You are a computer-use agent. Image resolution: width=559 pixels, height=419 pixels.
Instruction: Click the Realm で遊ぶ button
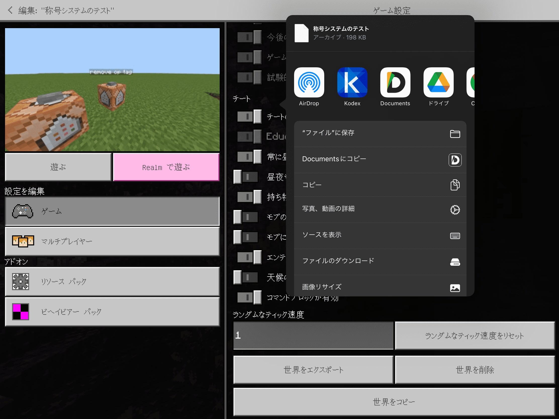tap(166, 167)
